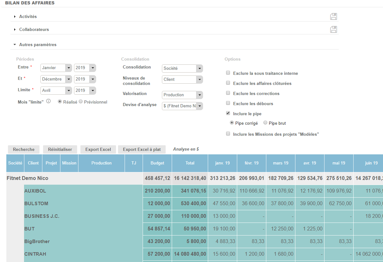Click info icon beside Mois "limite"

click(48, 101)
